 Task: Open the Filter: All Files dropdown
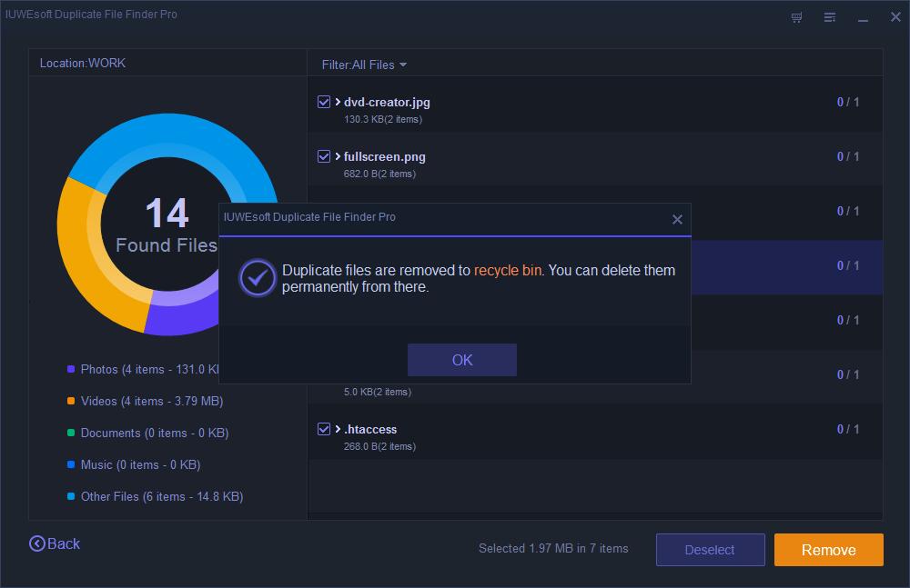[x=364, y=65]
